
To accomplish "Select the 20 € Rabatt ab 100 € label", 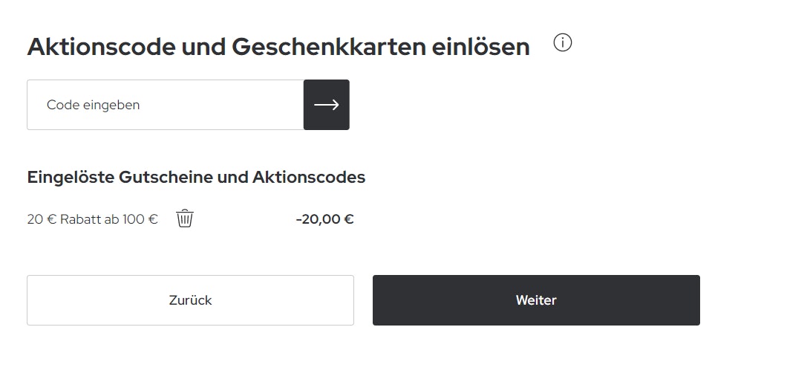I will pos(93,219).
